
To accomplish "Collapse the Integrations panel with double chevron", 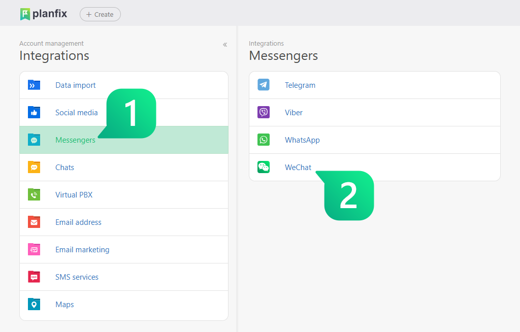I will click(x=225, y=45).
